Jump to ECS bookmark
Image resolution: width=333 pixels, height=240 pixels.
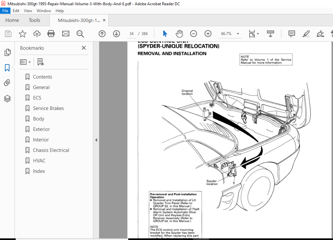(37, 98)
